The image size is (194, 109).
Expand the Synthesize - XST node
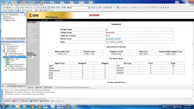[x=4, y=59]
